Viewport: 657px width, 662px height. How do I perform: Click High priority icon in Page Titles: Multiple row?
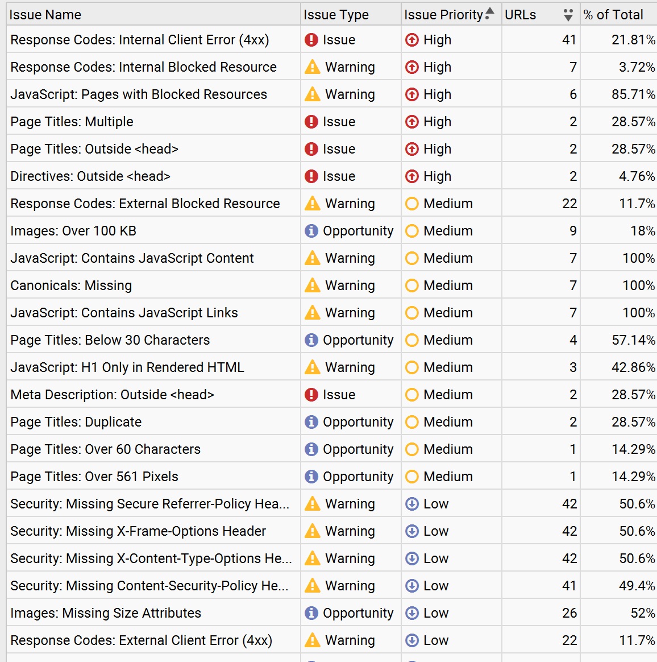412,122
